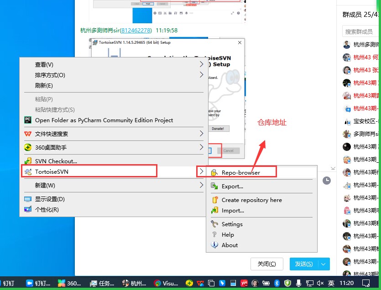Click the 360桌面助手 green icon
Screen dimensions: 381x290
tap(28, 147)
